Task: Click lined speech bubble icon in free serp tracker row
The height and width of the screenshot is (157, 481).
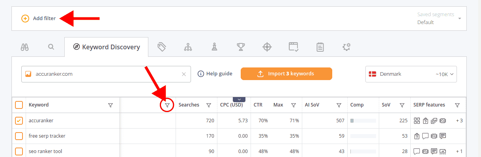Action: click(443, 136)
